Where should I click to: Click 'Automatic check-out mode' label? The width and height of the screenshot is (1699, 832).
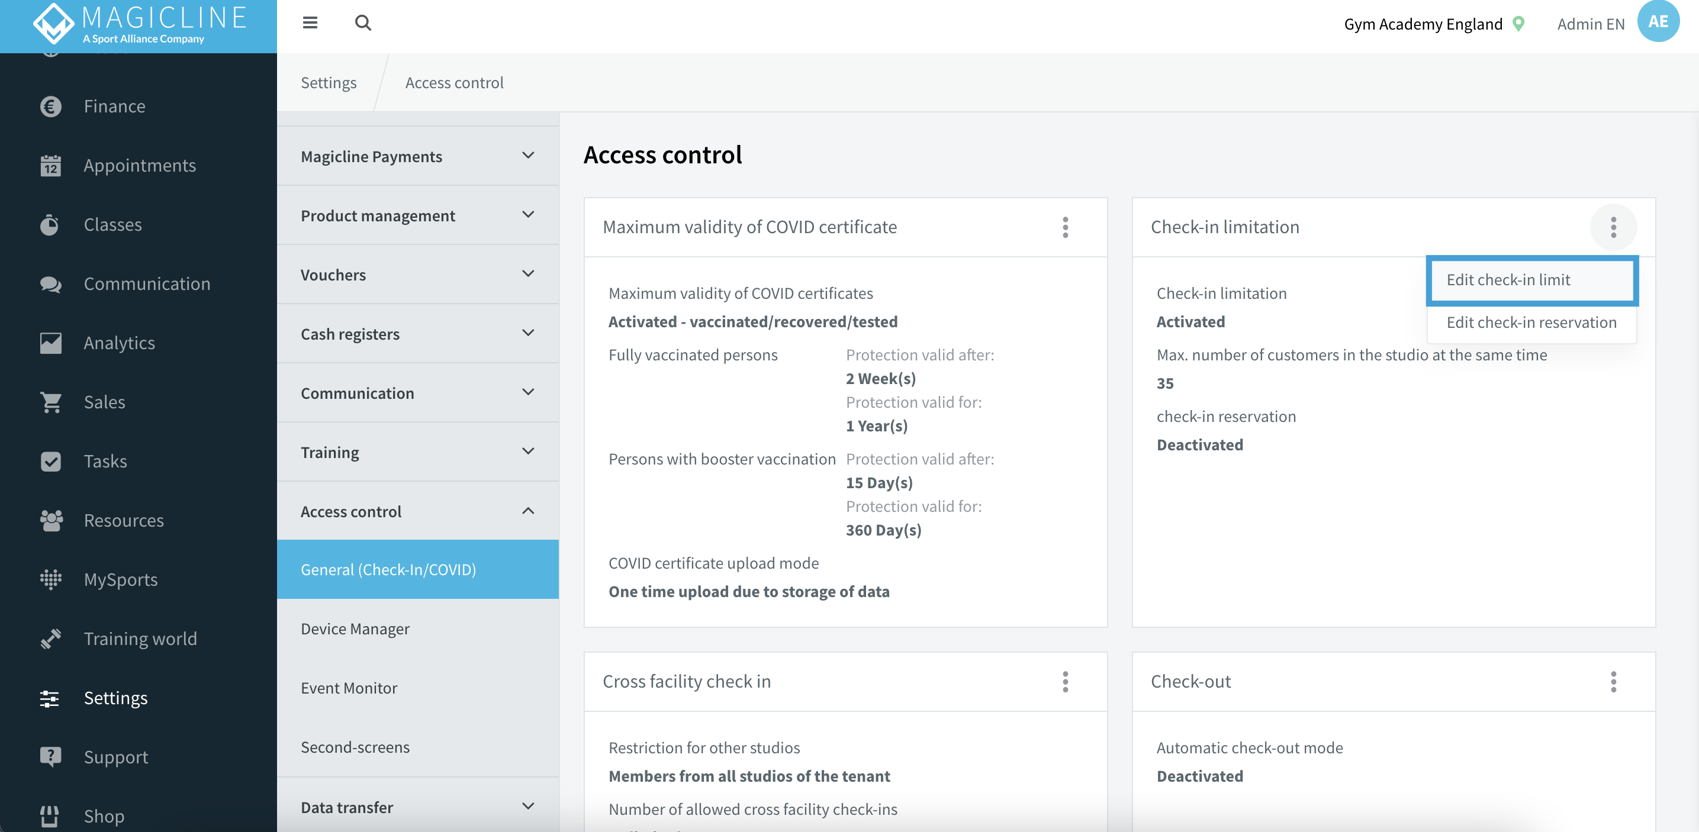[1249, 747]
